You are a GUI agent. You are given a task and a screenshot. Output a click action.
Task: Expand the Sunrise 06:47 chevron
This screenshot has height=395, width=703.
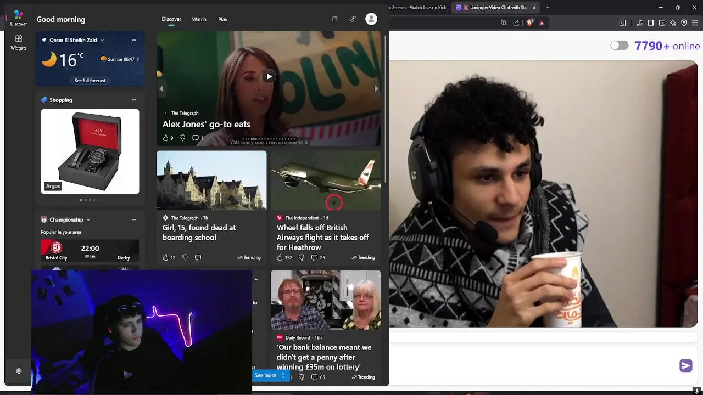[x=137, y=59]
